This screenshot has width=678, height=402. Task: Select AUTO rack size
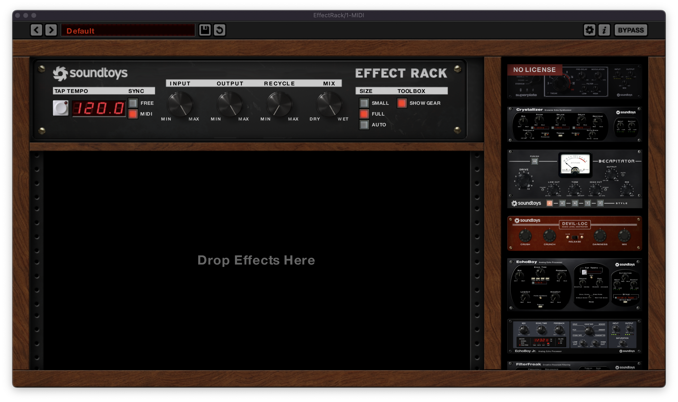click(364, 125)
